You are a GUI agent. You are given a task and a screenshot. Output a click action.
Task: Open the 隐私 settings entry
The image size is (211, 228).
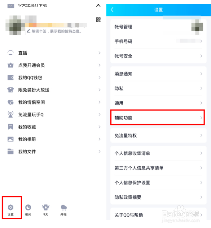158,88
